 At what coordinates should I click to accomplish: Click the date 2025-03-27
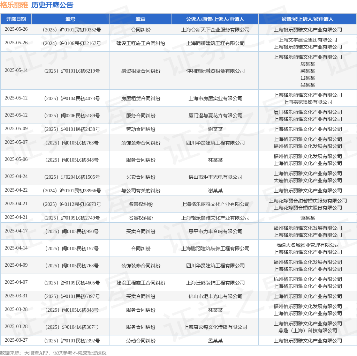click(16, 340)
